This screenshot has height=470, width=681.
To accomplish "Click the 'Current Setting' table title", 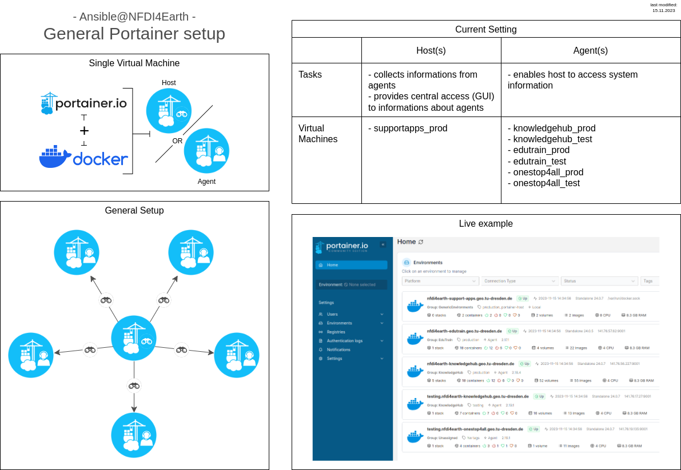I will [485, 30].
